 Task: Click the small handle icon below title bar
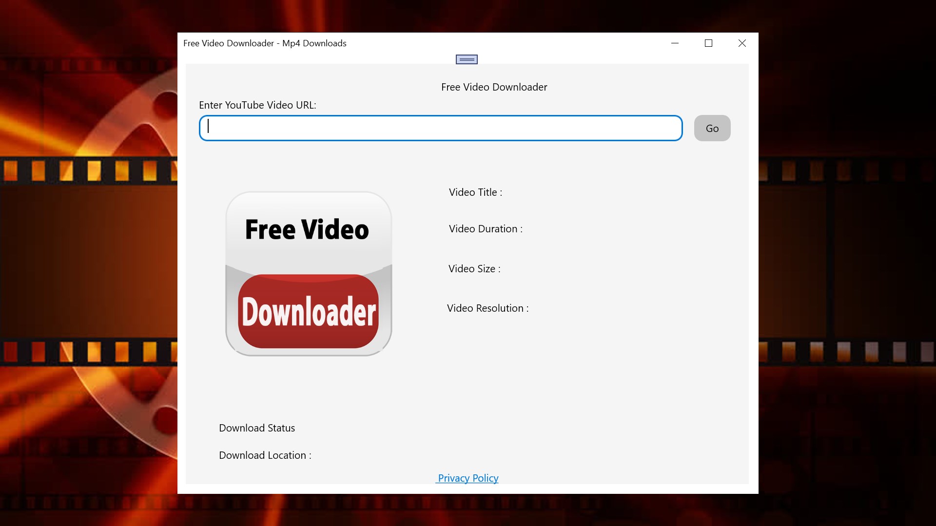(x=467, y=59)
